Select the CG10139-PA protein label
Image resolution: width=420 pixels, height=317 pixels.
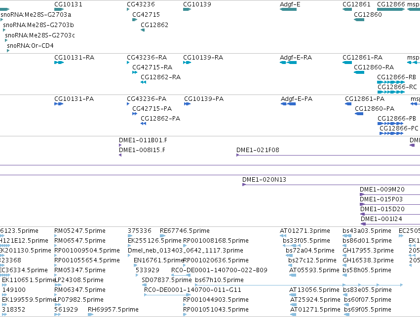point(203,99)
